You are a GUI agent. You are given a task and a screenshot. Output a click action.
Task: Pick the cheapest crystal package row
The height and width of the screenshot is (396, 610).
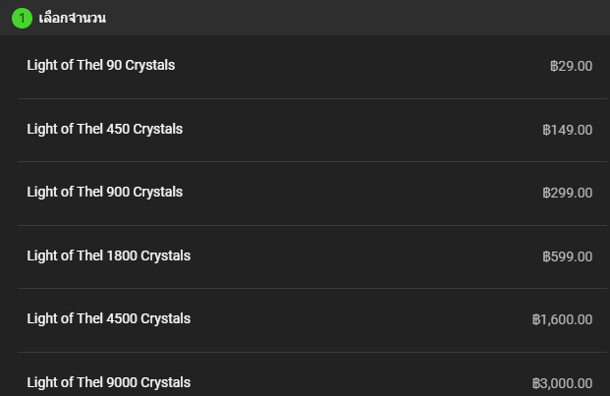(312, 67)
